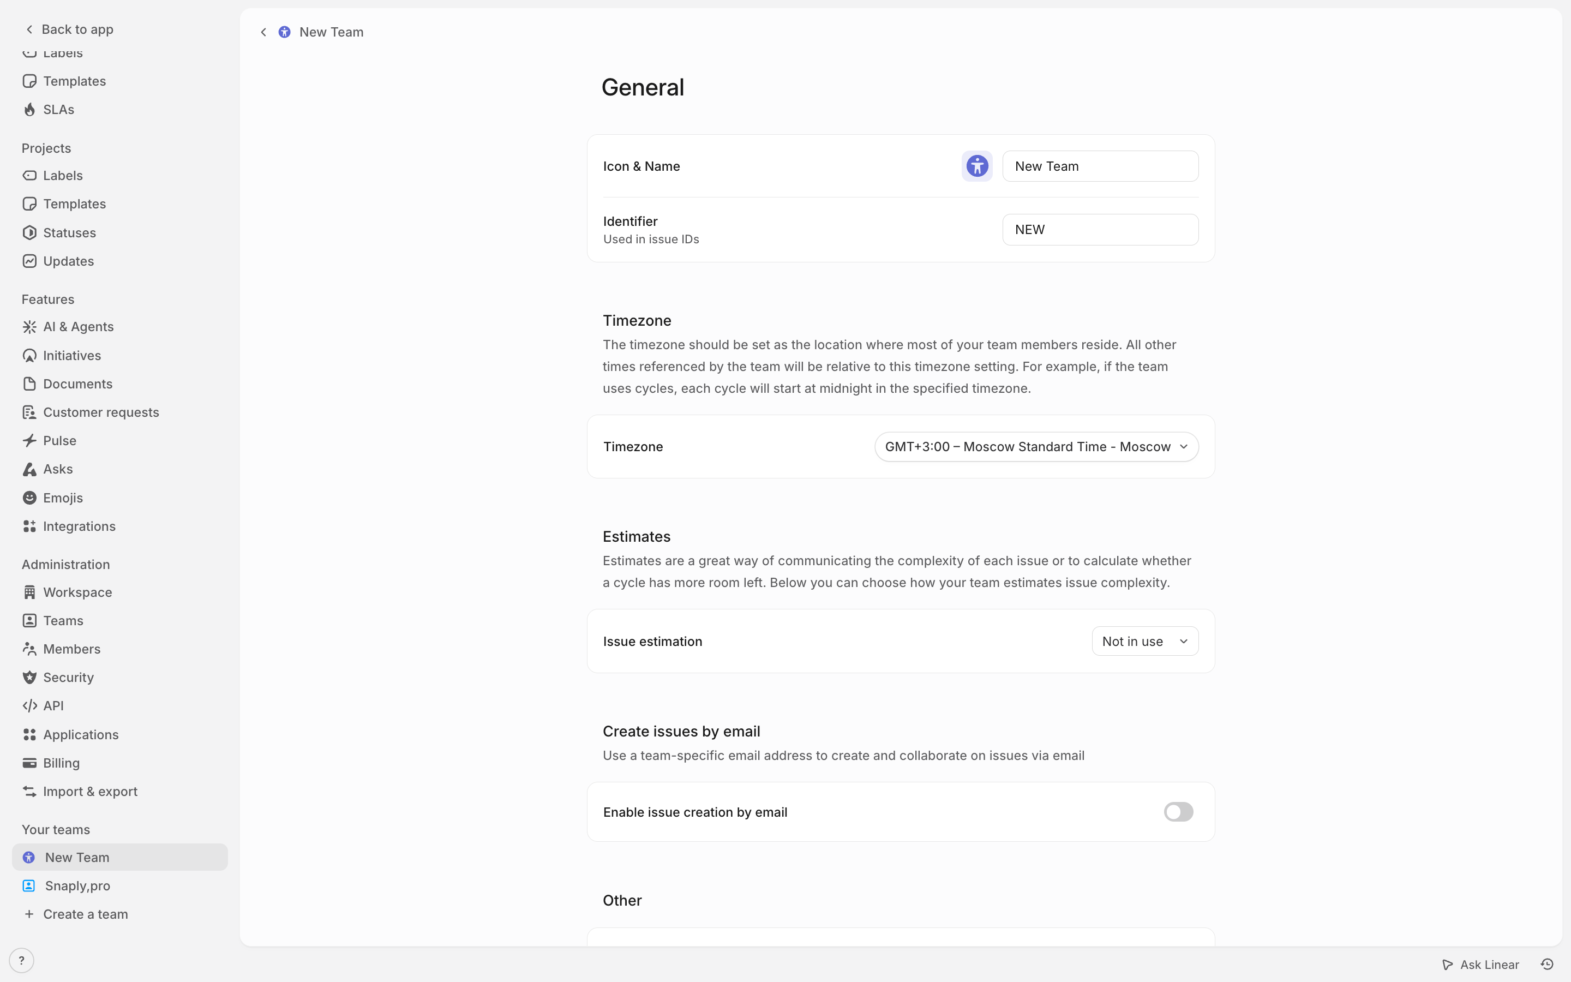
Task: Click the plus icon beside Create a team
Action: pos(29,914)
